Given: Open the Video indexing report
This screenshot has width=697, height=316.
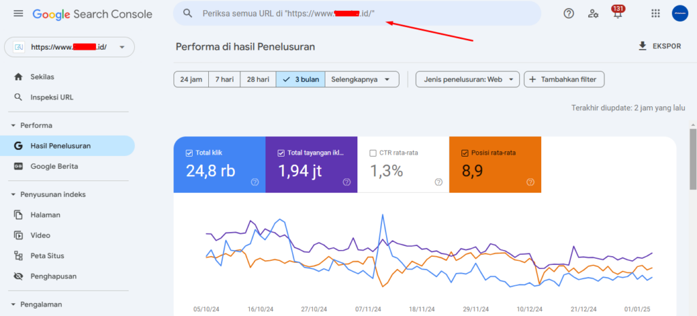Looking at the screenshot, I should point(67,236).
